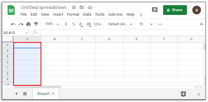Add a new sheet with plus button
This screenshot has width=208, height=102.
click(16, 94)
